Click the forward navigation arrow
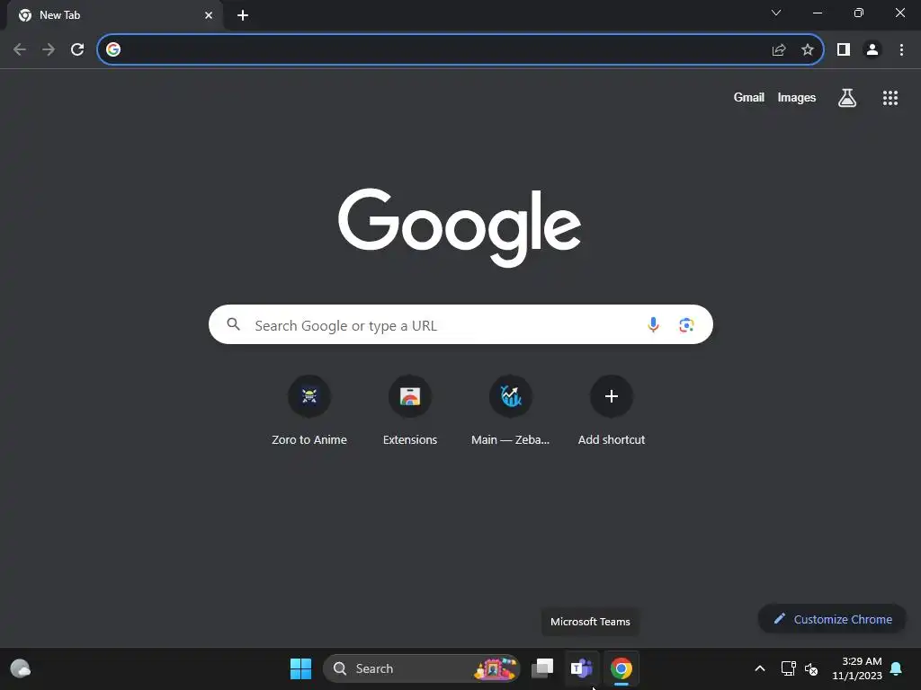 [x=49, y=50]
